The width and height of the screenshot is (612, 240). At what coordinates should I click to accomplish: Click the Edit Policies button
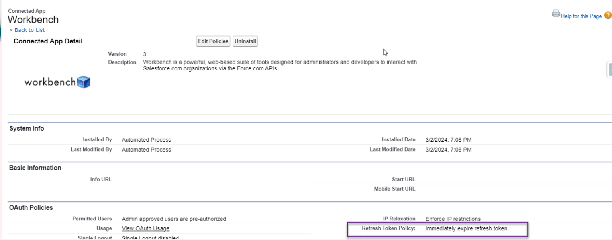(213, 41)
